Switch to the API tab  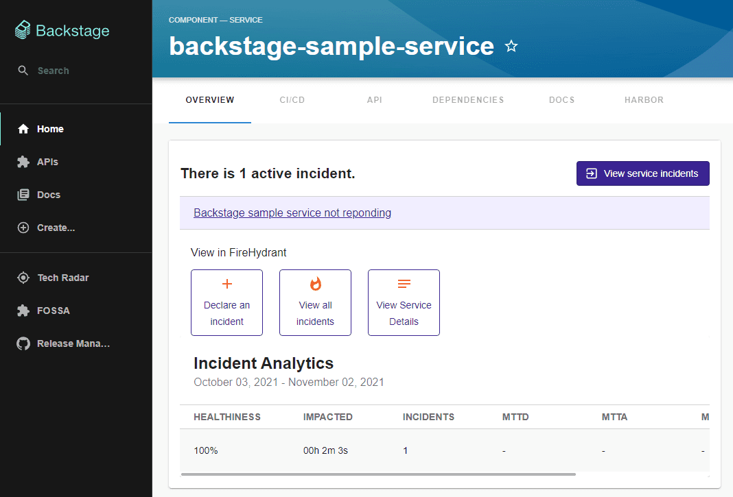pyautogui.click(x=375, y=100)
